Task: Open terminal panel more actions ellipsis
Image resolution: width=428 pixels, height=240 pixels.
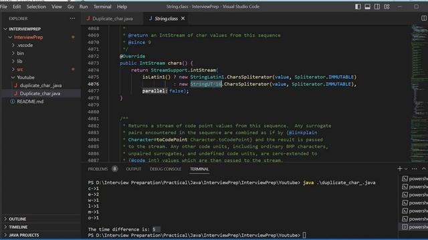Action: [415, 169]
